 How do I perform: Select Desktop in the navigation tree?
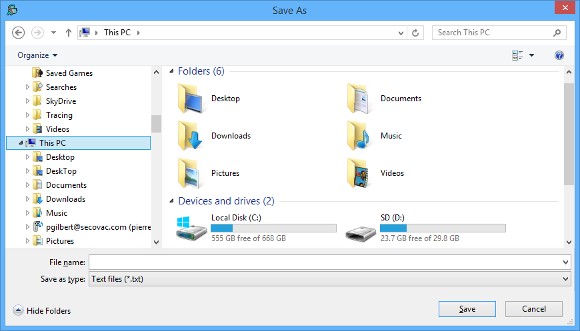click(x=60, y=157)
